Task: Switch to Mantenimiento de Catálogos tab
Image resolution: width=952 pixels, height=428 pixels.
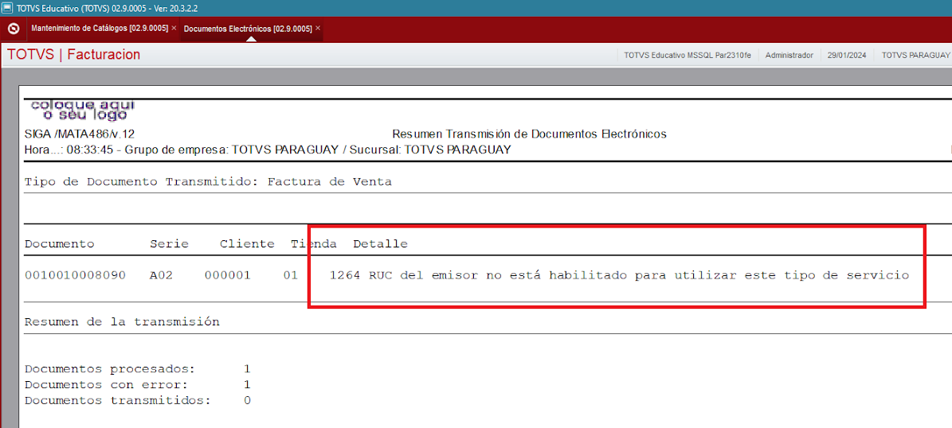Action: pos(100,29)
